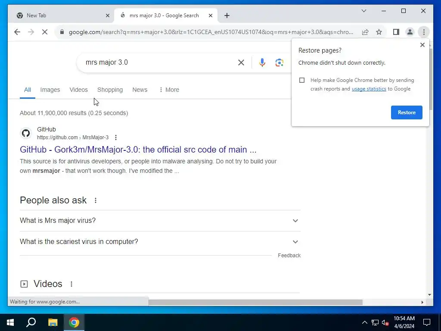Open the Chrome three-dot menu
Screen dimensions: 441x331
[424, 32]
